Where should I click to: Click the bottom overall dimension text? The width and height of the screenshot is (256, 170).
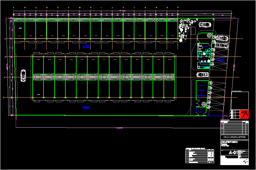click(x=120, y=128)
